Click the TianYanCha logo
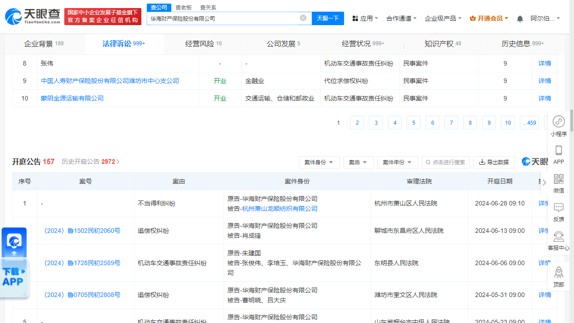The width and height of the screenshot is (574, 323). tap(33, 17)
